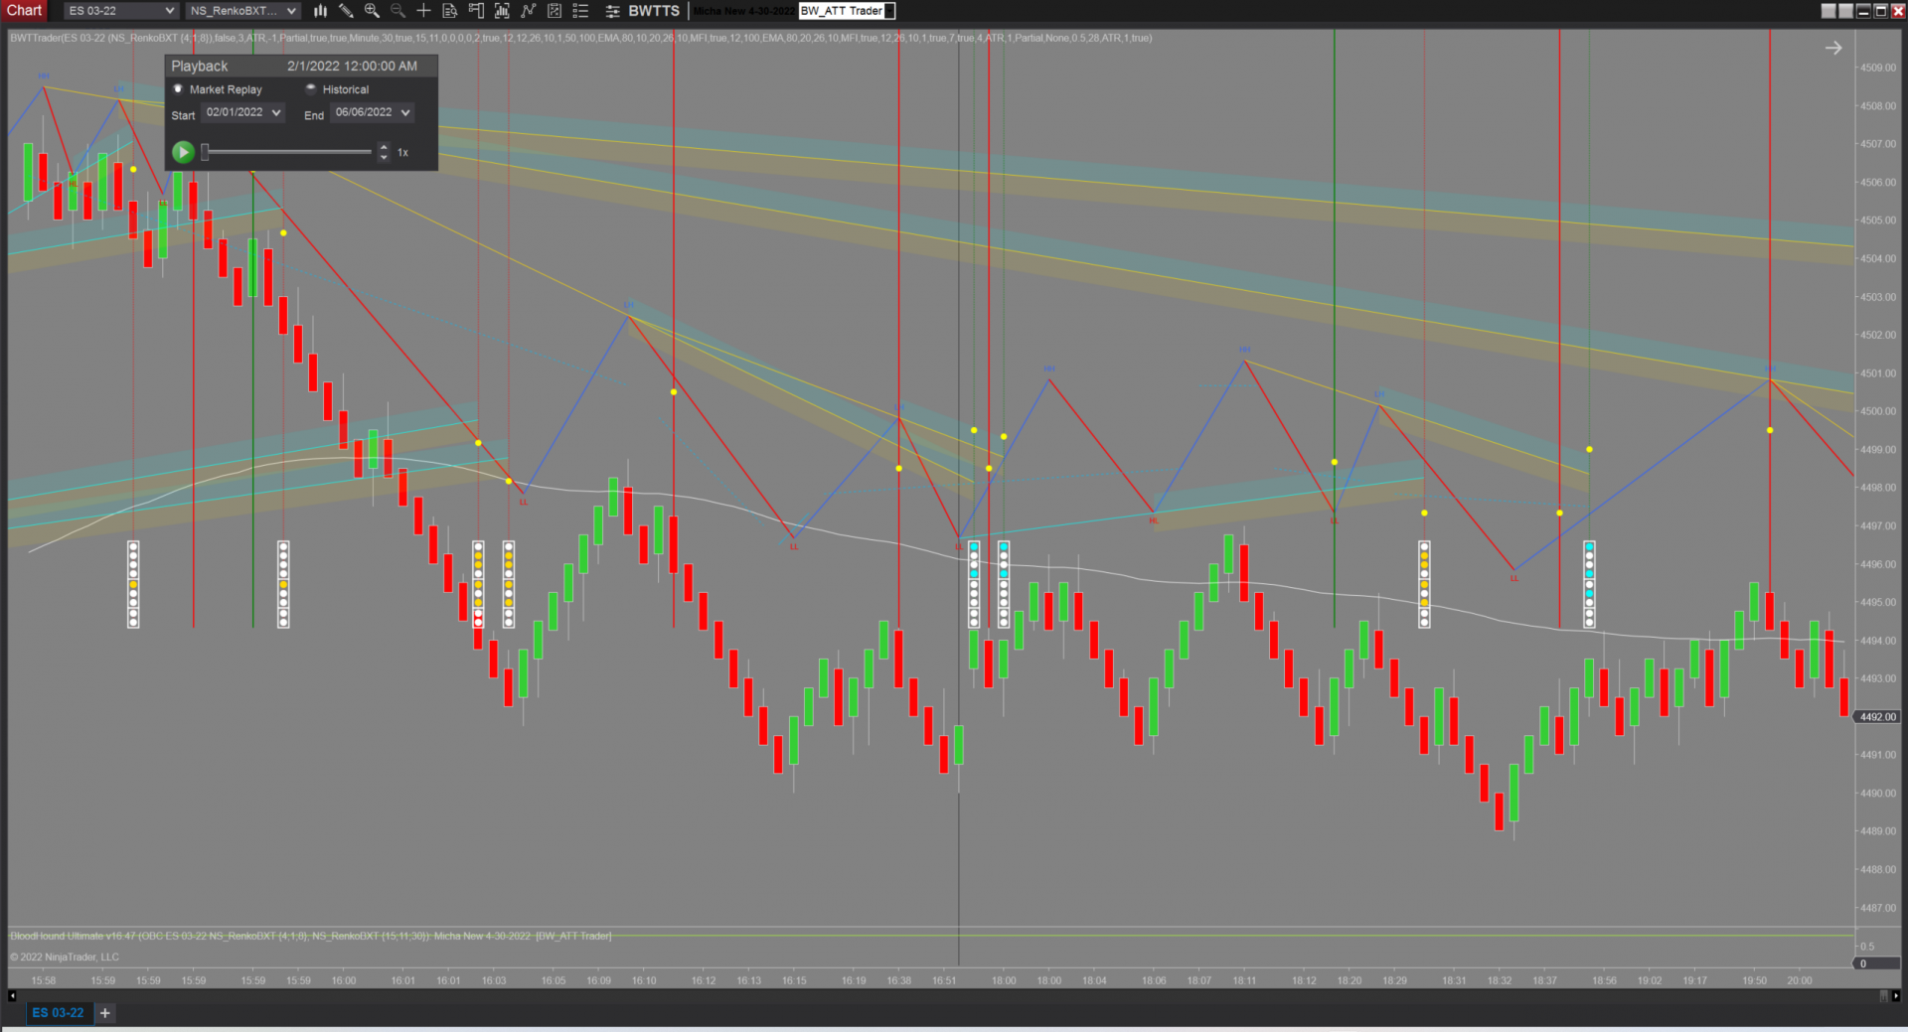Open the settings sliders icon beside BWTTS
This screenshot has width=1908, height=1032.
point(610,11)
